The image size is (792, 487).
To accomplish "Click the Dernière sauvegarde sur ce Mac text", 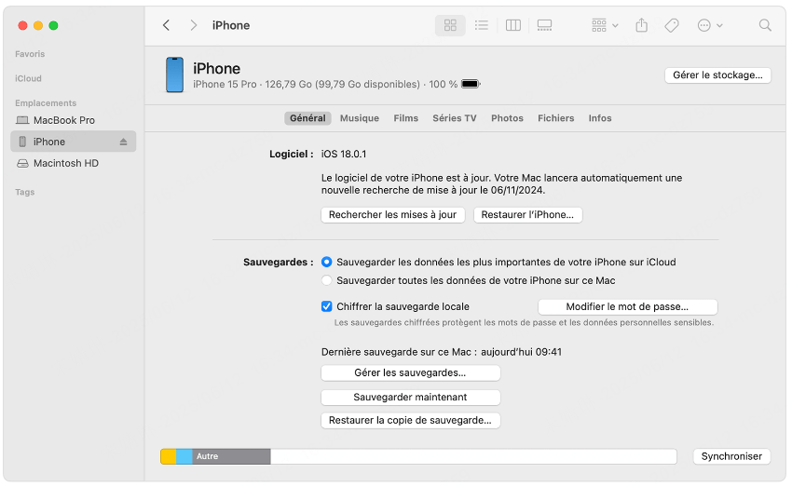I will click(442, 352).
